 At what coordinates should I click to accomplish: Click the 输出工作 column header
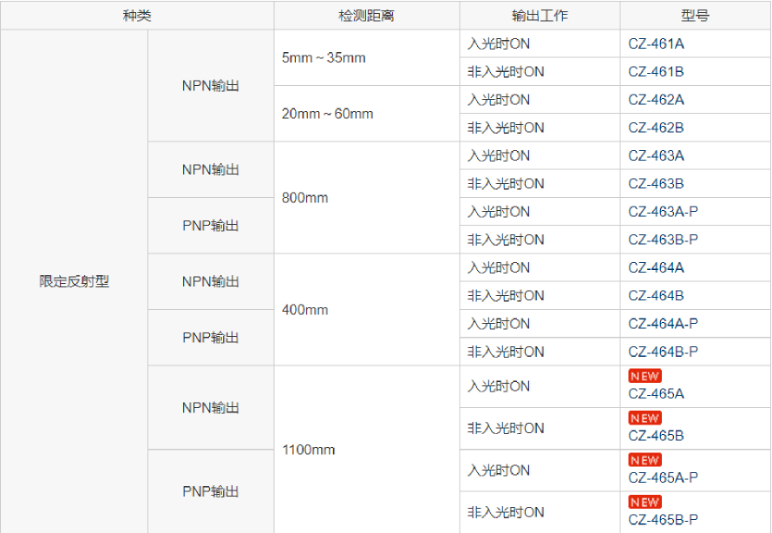click(540, 16)
